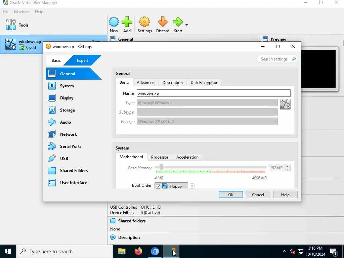Open the File menu

(x=6, y=12)
